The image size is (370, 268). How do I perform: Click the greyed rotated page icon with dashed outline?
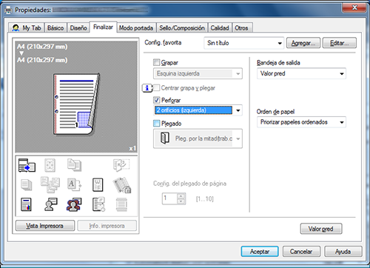(x=121, y=165)
